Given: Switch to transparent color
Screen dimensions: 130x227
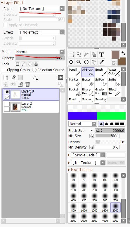Looking at the screenshot, I should [x=114, y=63].
